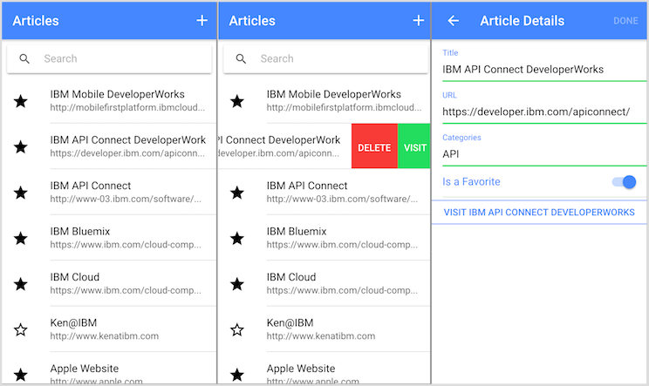Focus the Search field in the left panel

(109, 58)
